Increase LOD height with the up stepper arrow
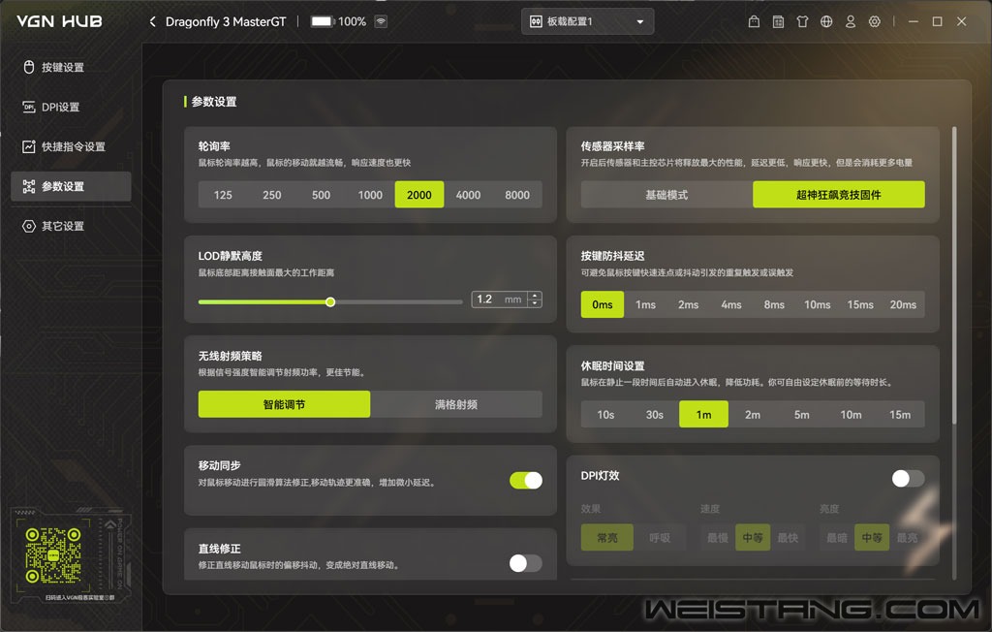 (535, 295)
